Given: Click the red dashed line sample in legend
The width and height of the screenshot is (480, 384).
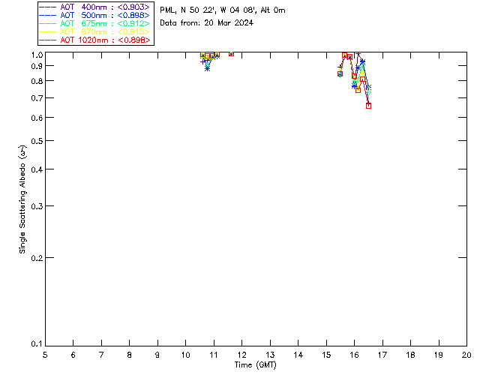Looking at the screenshot, I should 48,40.
